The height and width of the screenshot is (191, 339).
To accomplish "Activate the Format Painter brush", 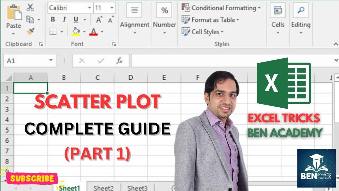I will tap(30, 32).
